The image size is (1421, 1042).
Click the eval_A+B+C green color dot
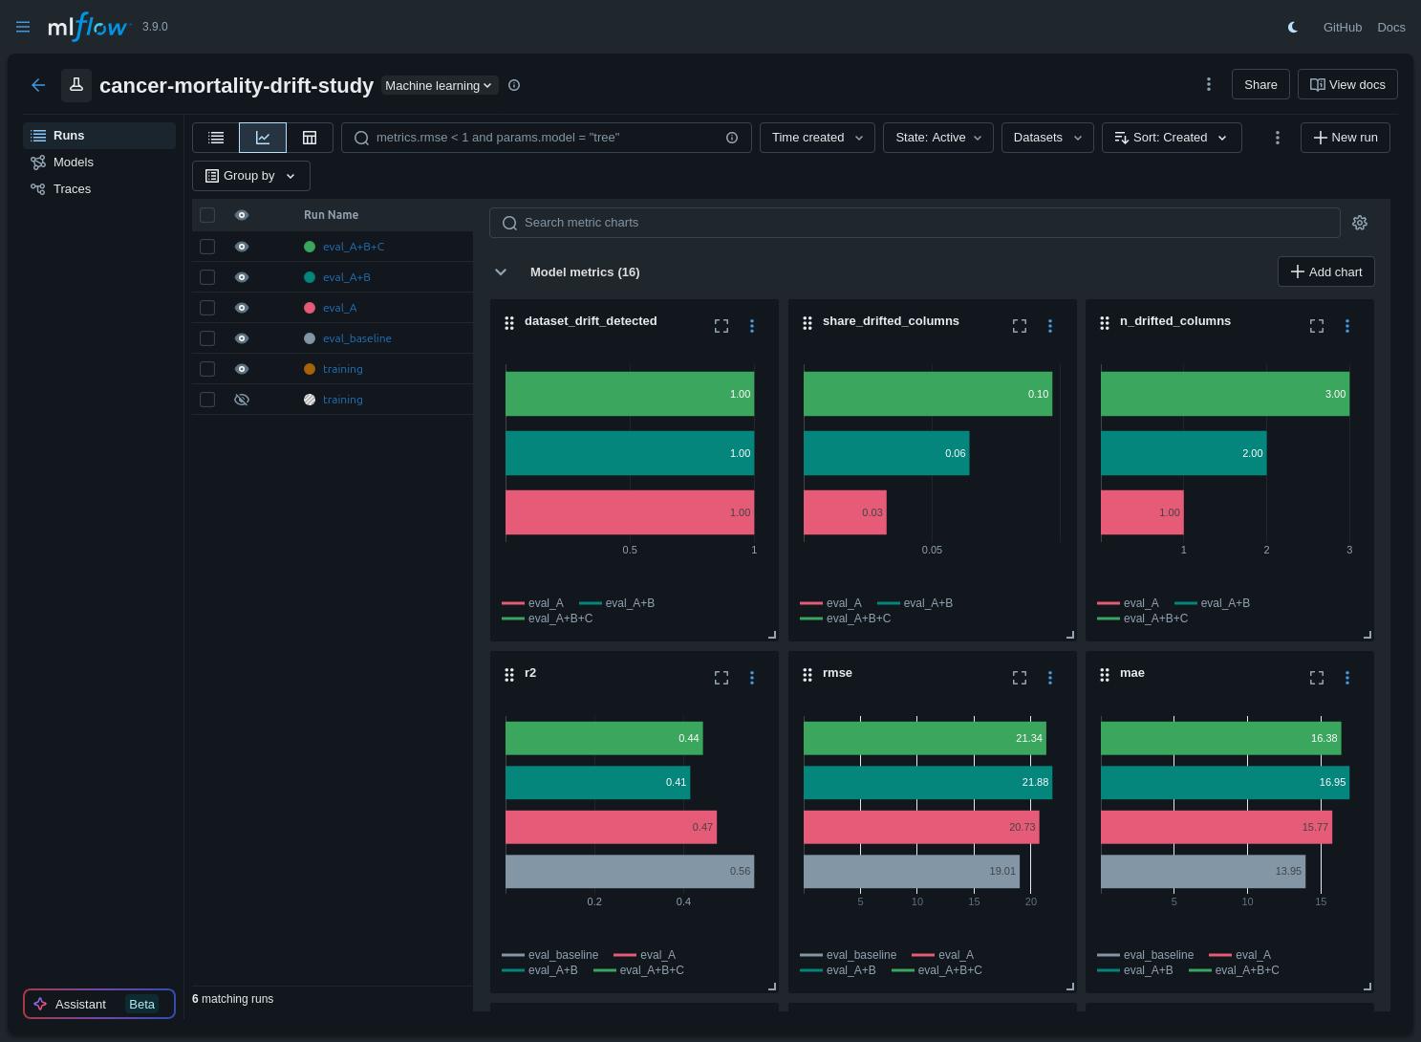tap(310, 247)
